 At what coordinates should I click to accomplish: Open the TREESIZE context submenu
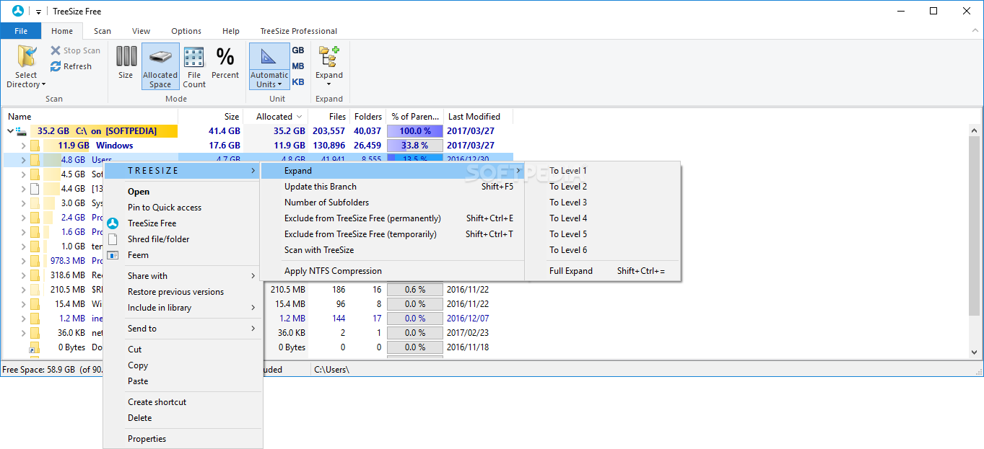[182, 171]
